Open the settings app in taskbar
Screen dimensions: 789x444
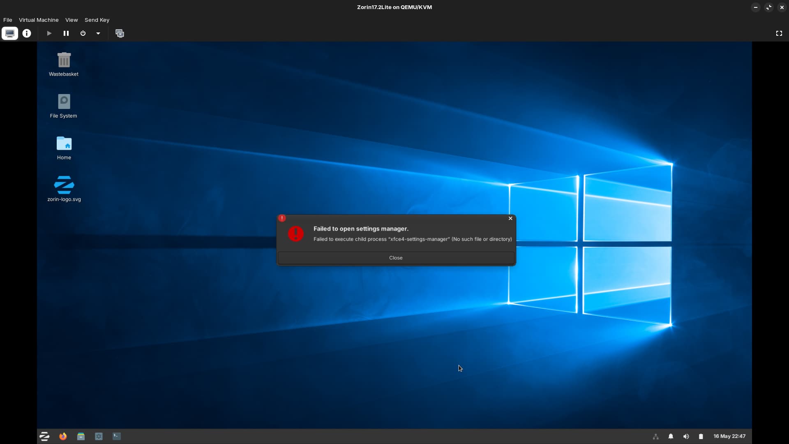pyautogui.click(x=99, y=436)
